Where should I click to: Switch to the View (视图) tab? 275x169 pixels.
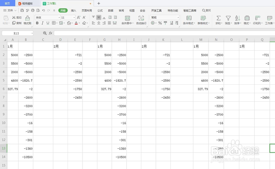coord(132,10)
